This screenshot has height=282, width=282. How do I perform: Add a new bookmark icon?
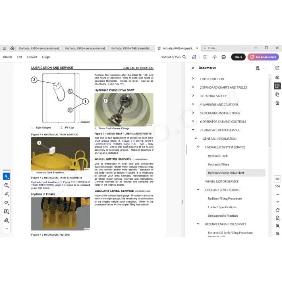(x=258, y=68)
